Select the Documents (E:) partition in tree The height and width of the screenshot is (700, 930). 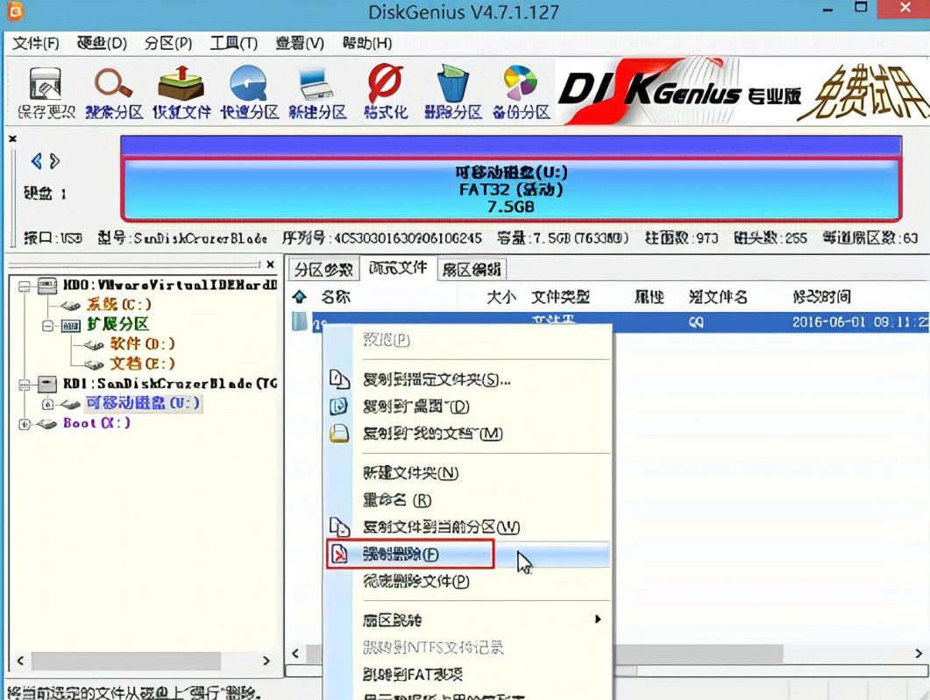142,364
